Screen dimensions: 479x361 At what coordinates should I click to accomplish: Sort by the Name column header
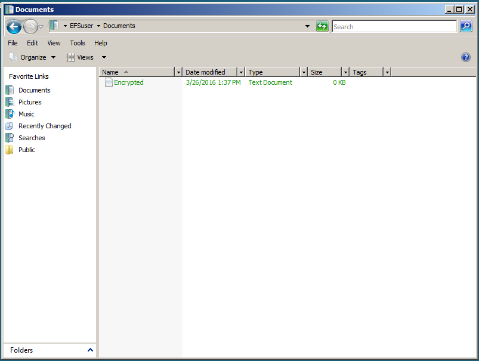tap(137, 72)
